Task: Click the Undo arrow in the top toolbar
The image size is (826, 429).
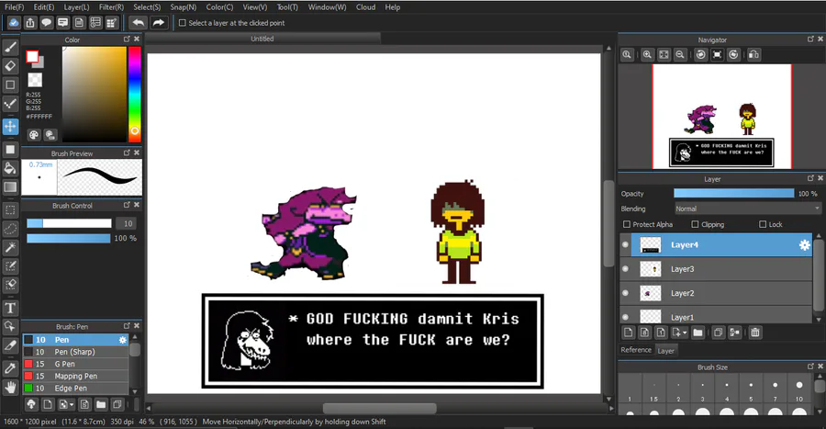Action: [139, 23]
